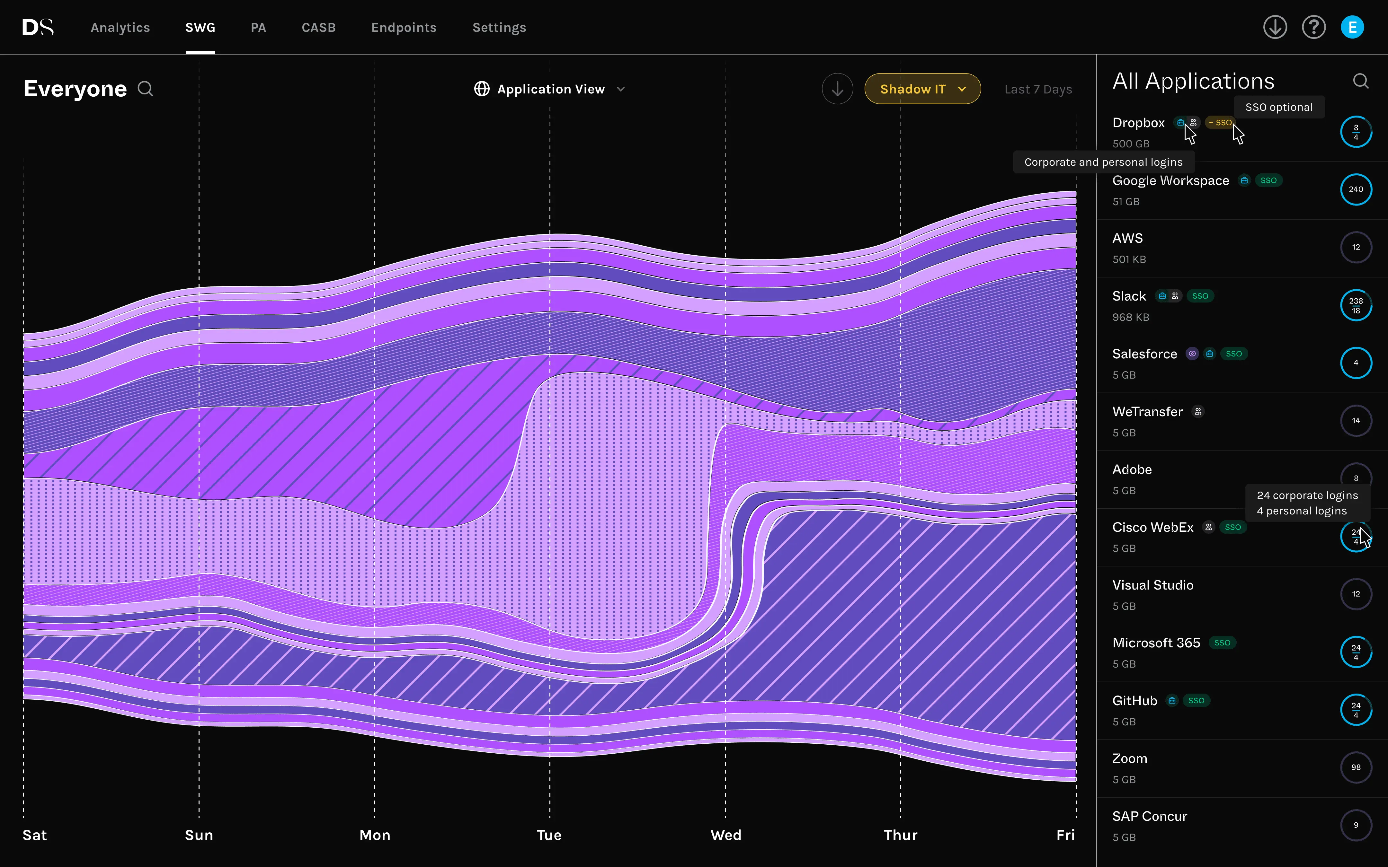Click the Wed marker on timeline axis
This screenshot has height=867, width=1388.
coord(725,835)
